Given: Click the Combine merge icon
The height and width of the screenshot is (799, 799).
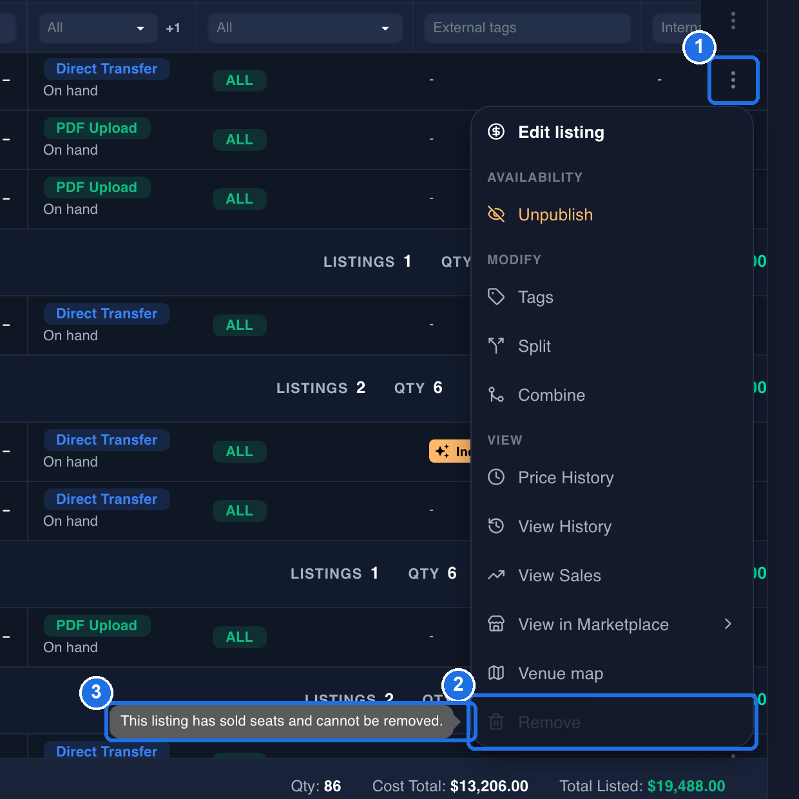Looking at the screenshot, I should [496, 395].
